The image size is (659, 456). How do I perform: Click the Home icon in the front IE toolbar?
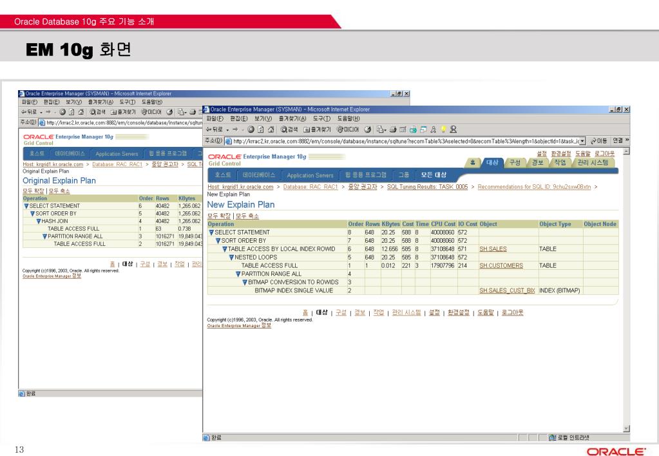pos(271,129)
